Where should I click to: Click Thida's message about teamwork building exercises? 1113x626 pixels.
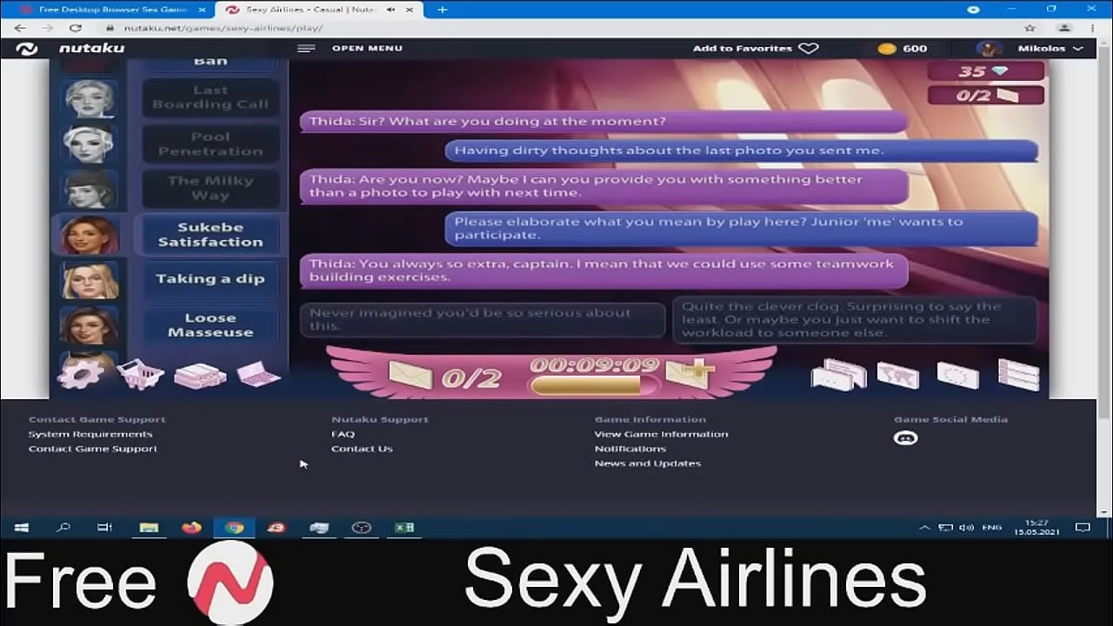(604, 270)
